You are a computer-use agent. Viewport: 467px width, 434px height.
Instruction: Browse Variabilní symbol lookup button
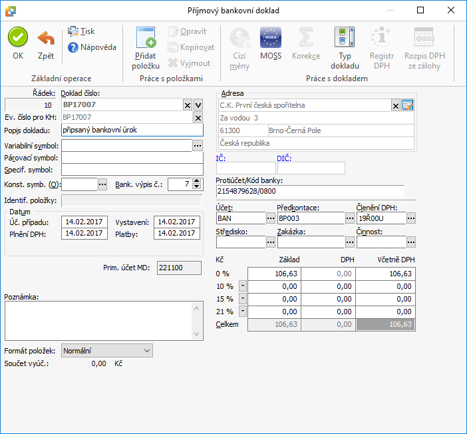coord(198,146)
